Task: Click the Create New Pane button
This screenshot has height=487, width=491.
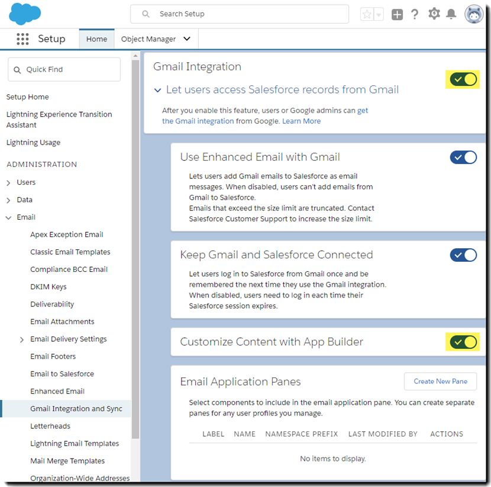Action: [440, 382]
